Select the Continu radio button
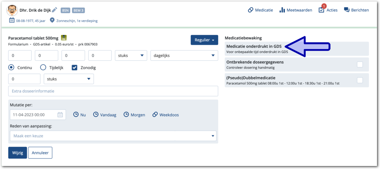The image size is (380, 169). (11, 67)
